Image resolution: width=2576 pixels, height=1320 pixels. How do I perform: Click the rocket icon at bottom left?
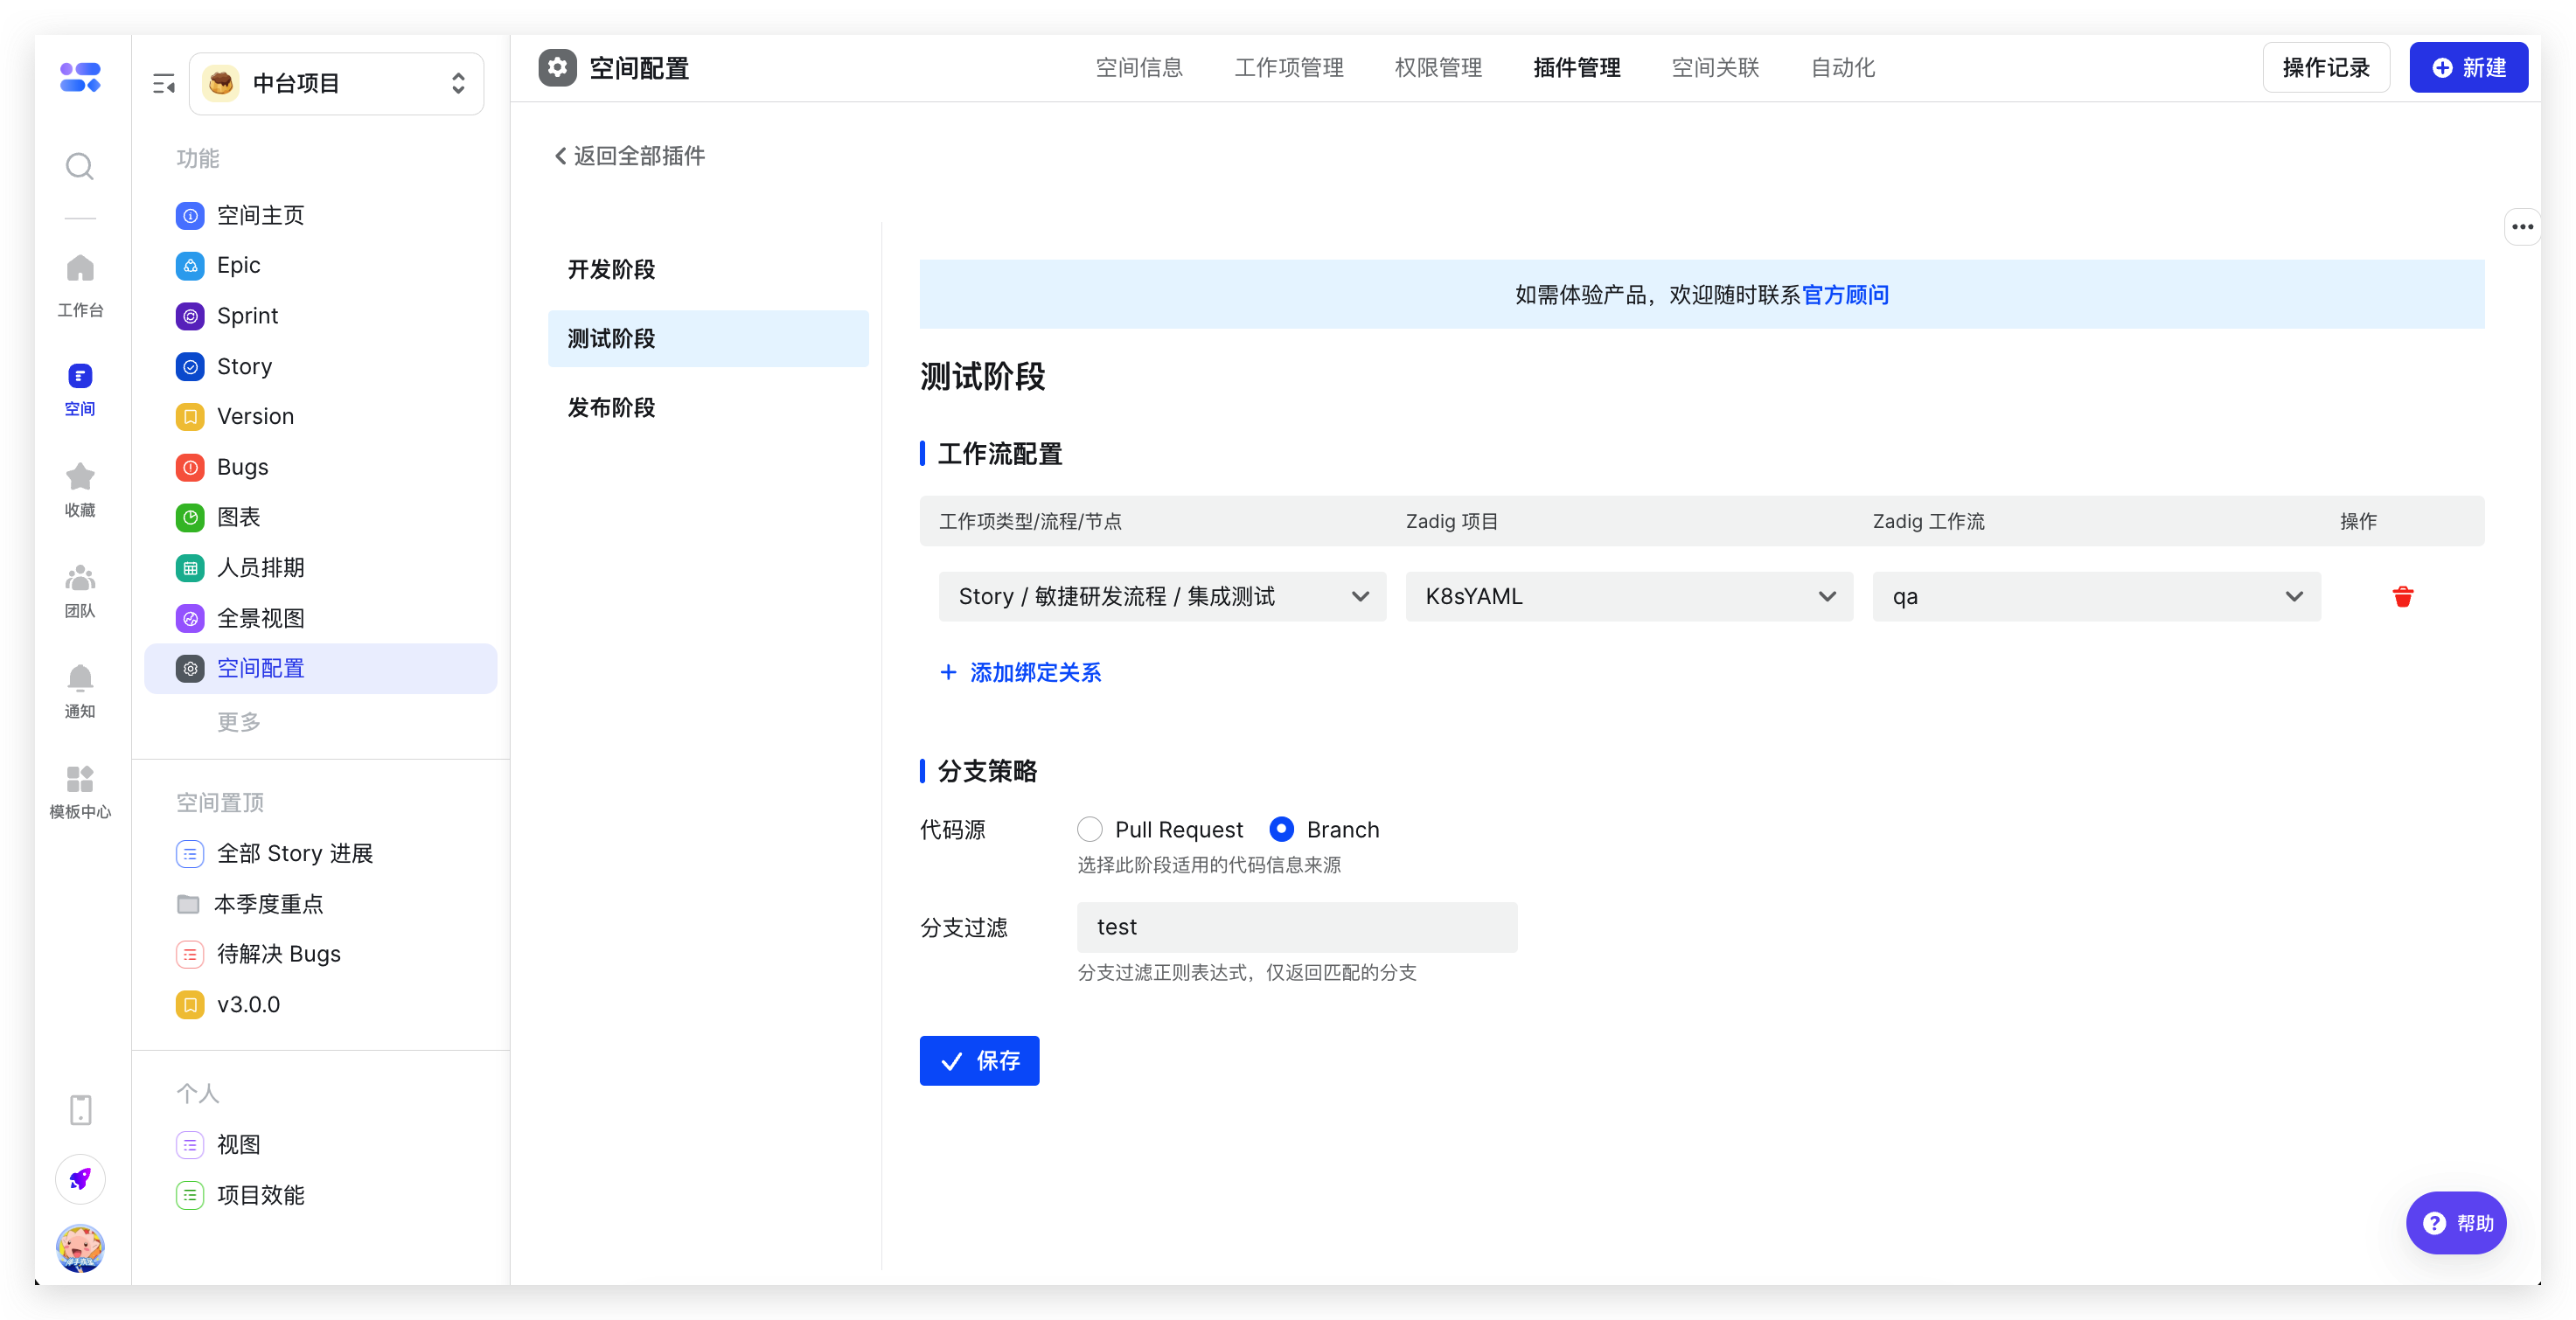[80, 1179]
